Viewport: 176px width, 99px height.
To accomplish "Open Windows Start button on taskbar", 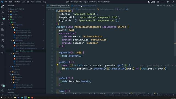I will click(2, 98).
